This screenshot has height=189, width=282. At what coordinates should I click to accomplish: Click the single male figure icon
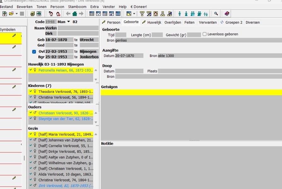(x=180, y=14)
